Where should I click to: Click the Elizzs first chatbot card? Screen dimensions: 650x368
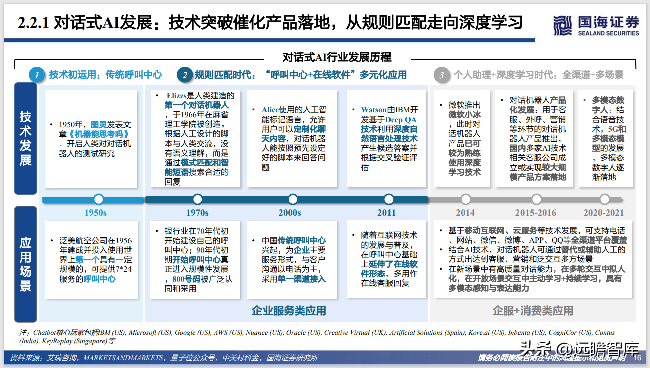coord(194,138)
